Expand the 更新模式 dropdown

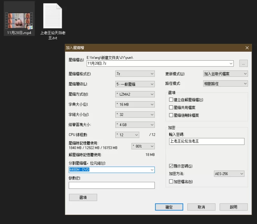[226, 74]
